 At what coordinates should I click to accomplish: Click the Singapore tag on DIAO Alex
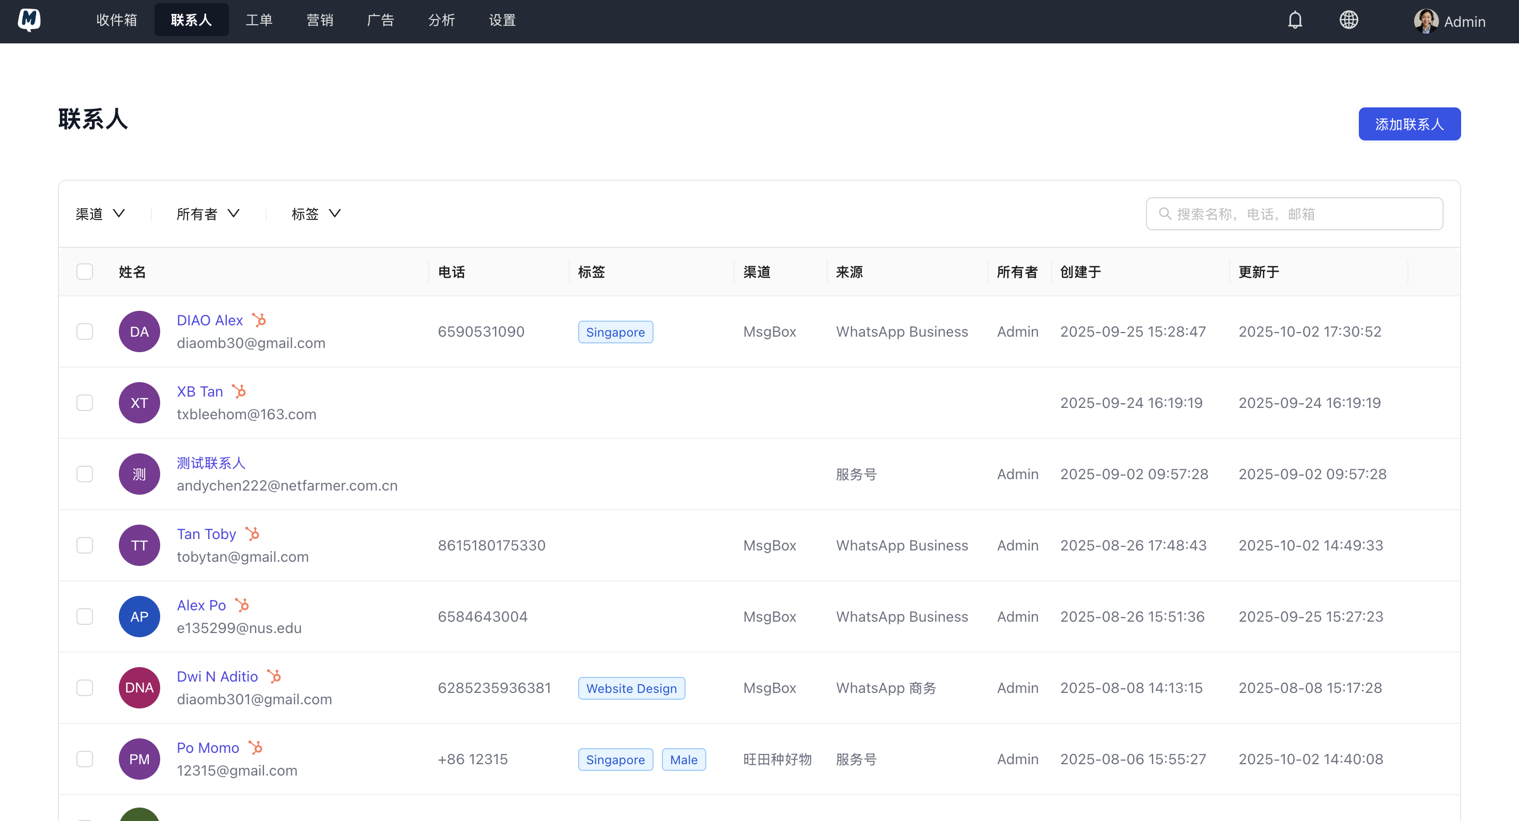615,333
